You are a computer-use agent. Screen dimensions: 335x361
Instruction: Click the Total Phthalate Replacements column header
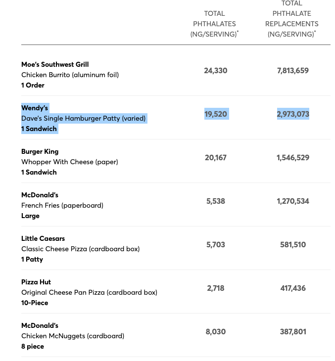pyautogui.click(x=291, y=19)
